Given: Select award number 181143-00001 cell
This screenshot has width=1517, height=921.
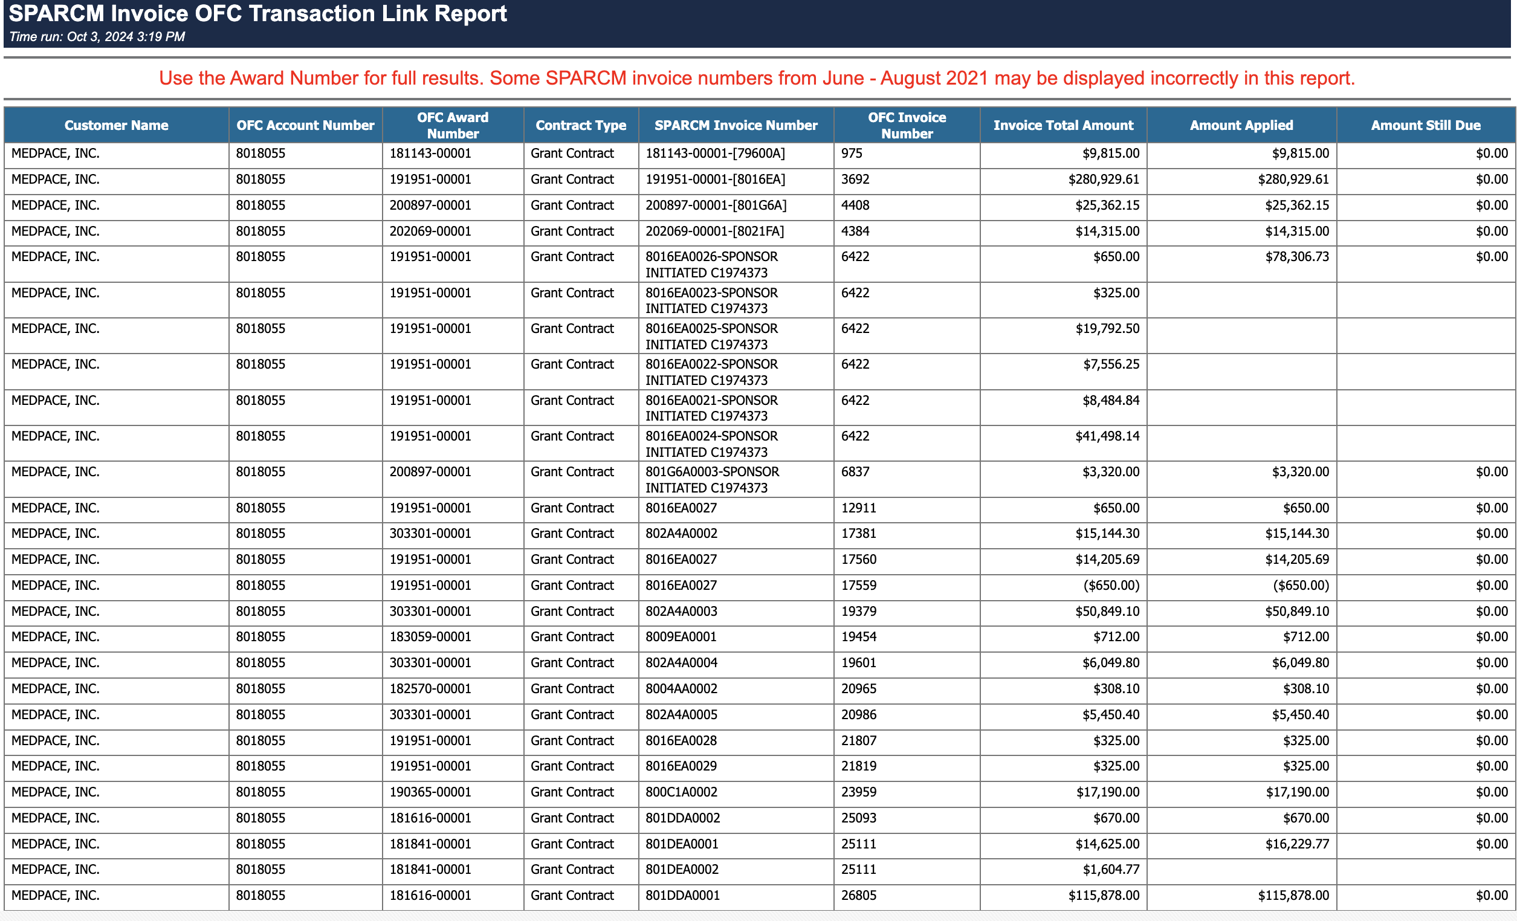Looking at the screenshot, I should point(430,153).
